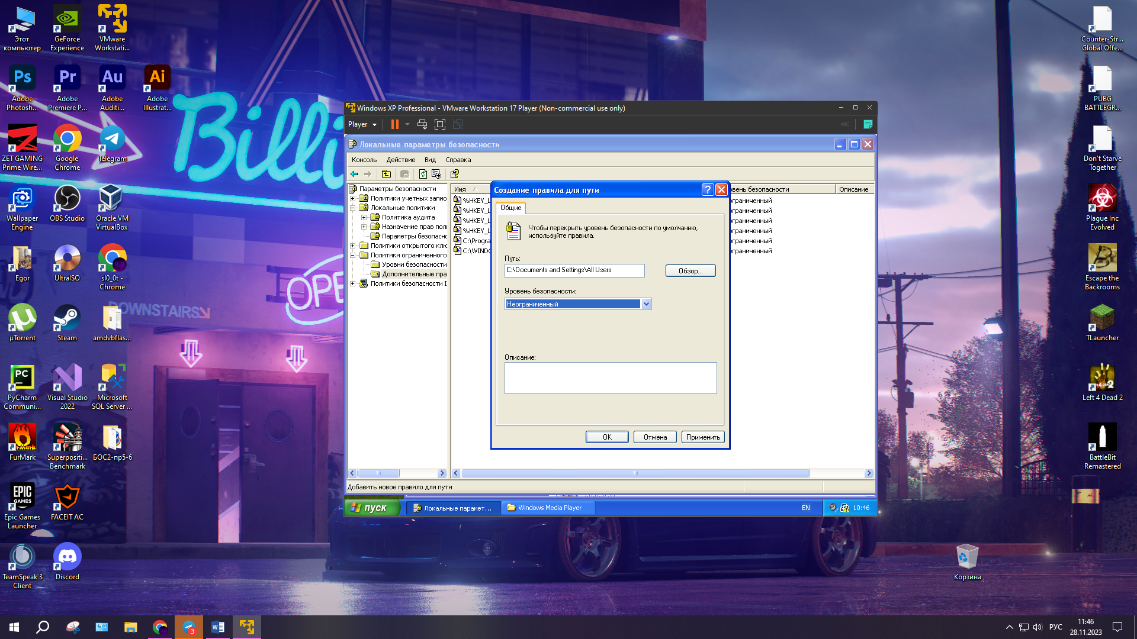1137x639 pixels.
Task: Click Локальные параметры taskbar button in XP
Action: [x=452, y=508]
